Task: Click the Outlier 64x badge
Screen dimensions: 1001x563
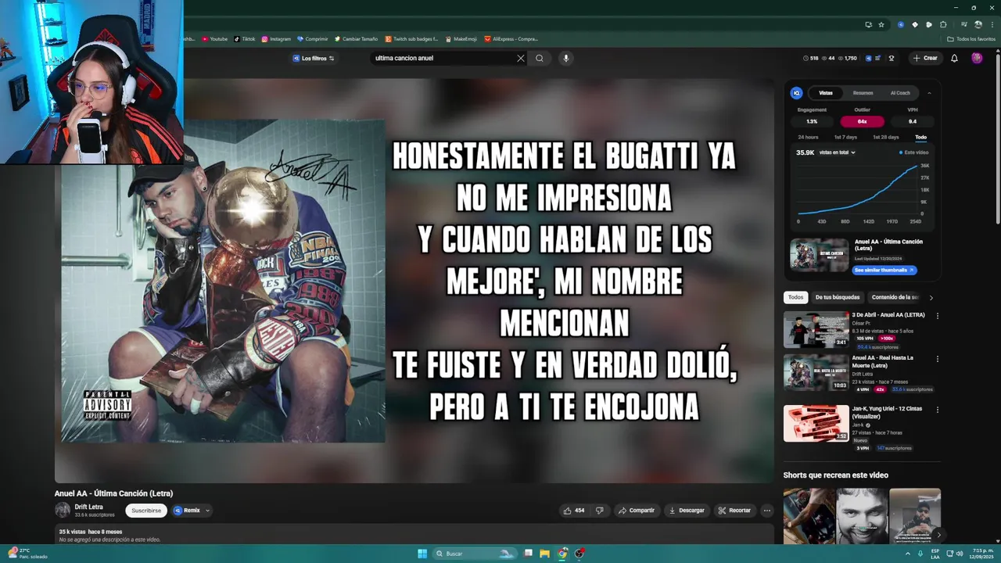Action: click(862, 121)
